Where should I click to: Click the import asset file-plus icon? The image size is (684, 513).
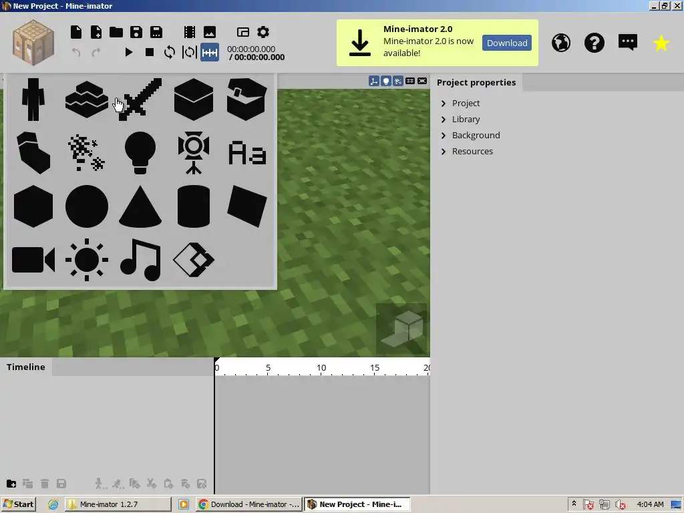[96, 32]
